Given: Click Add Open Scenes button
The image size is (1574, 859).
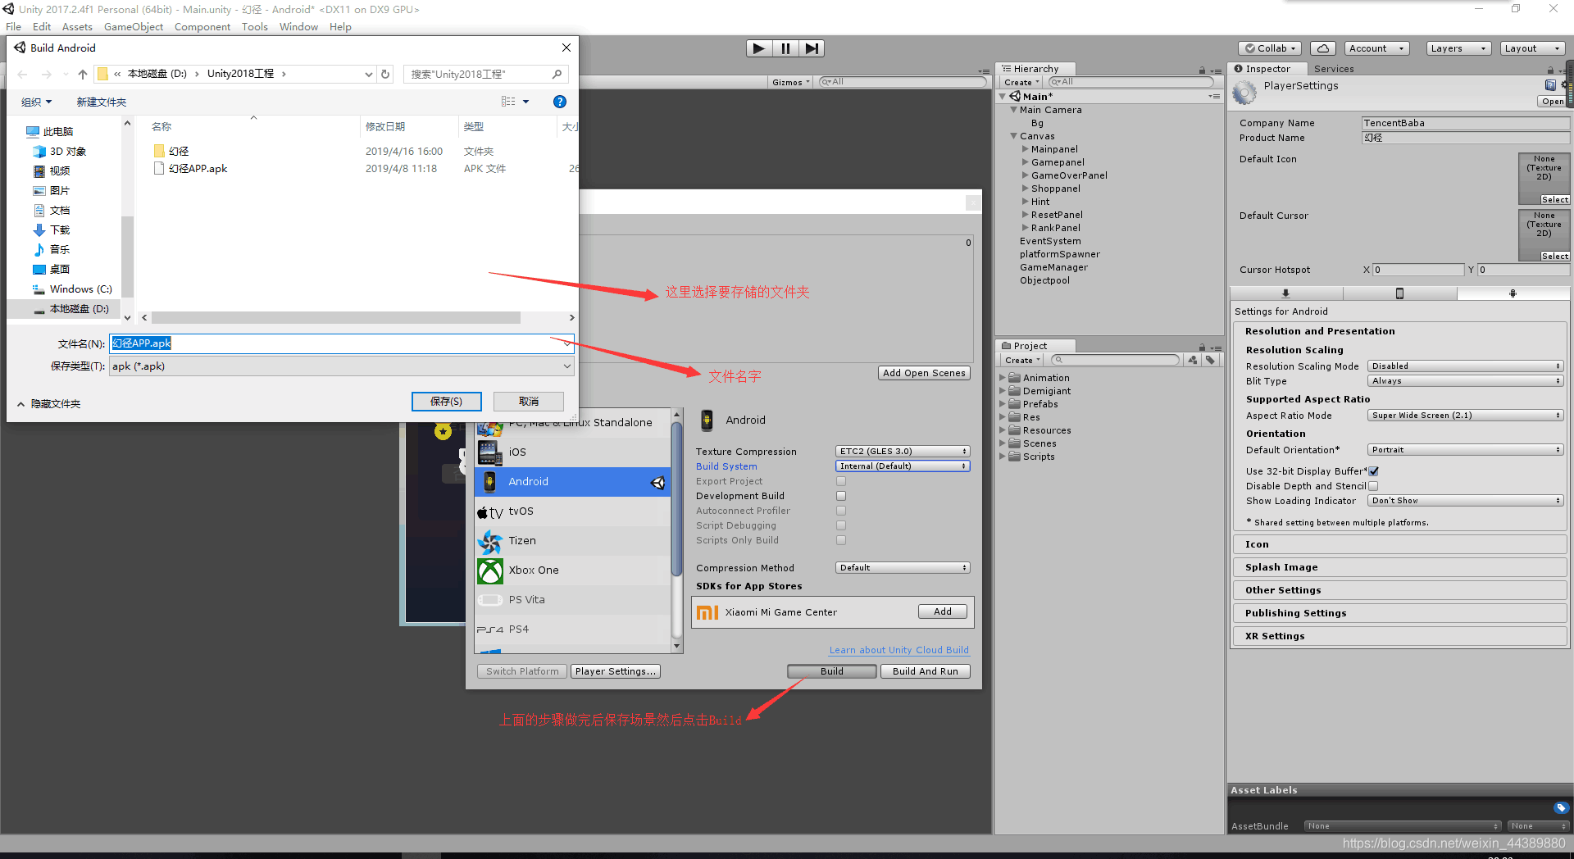Looking at the screenshot, I should [x=924, y=373].
